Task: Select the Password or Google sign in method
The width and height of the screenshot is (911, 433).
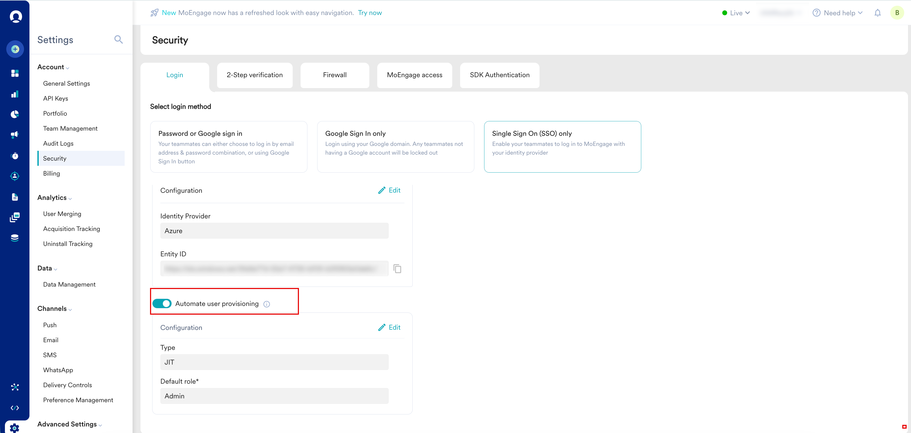Action: (229, 147)
